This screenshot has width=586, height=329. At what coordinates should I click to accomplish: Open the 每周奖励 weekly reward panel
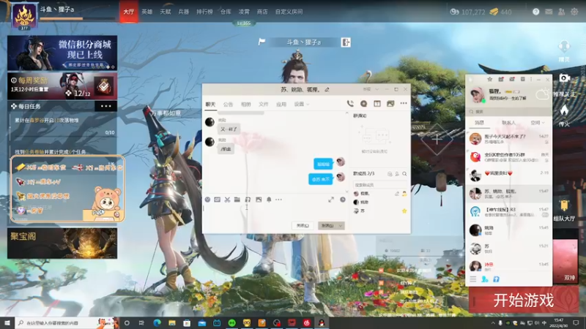pos(62,86)
